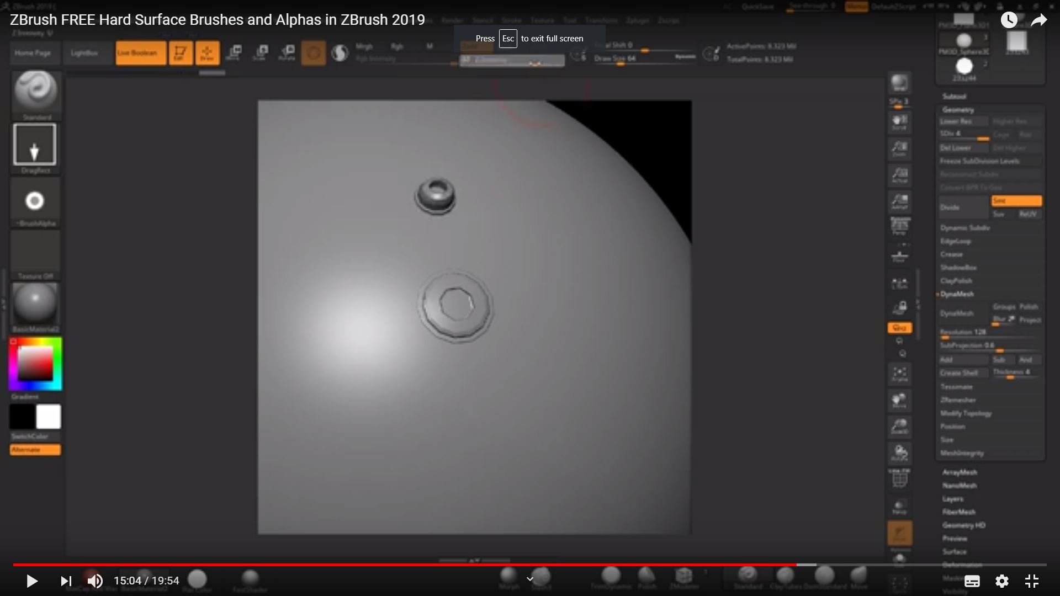Click the lock icon in right shelf
The height and width of the screenshot is (596, 1060).
pos(899,307)
